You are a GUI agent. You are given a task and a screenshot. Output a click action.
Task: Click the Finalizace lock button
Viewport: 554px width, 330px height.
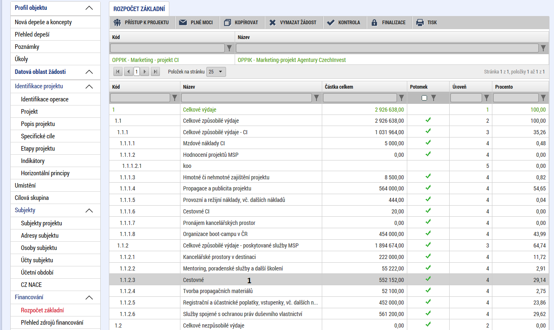(388, 23)
